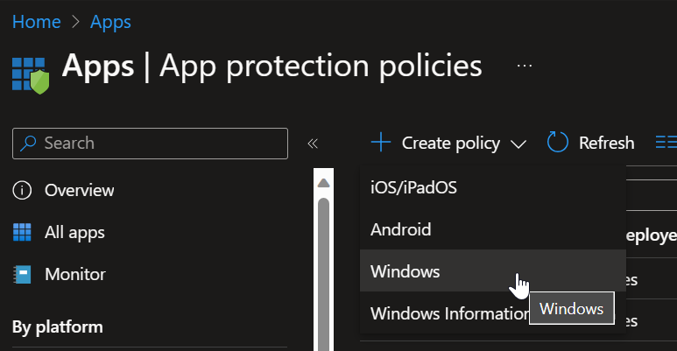Click the Monitor notebook icon
677x351 pixels.
click(23, 274)
